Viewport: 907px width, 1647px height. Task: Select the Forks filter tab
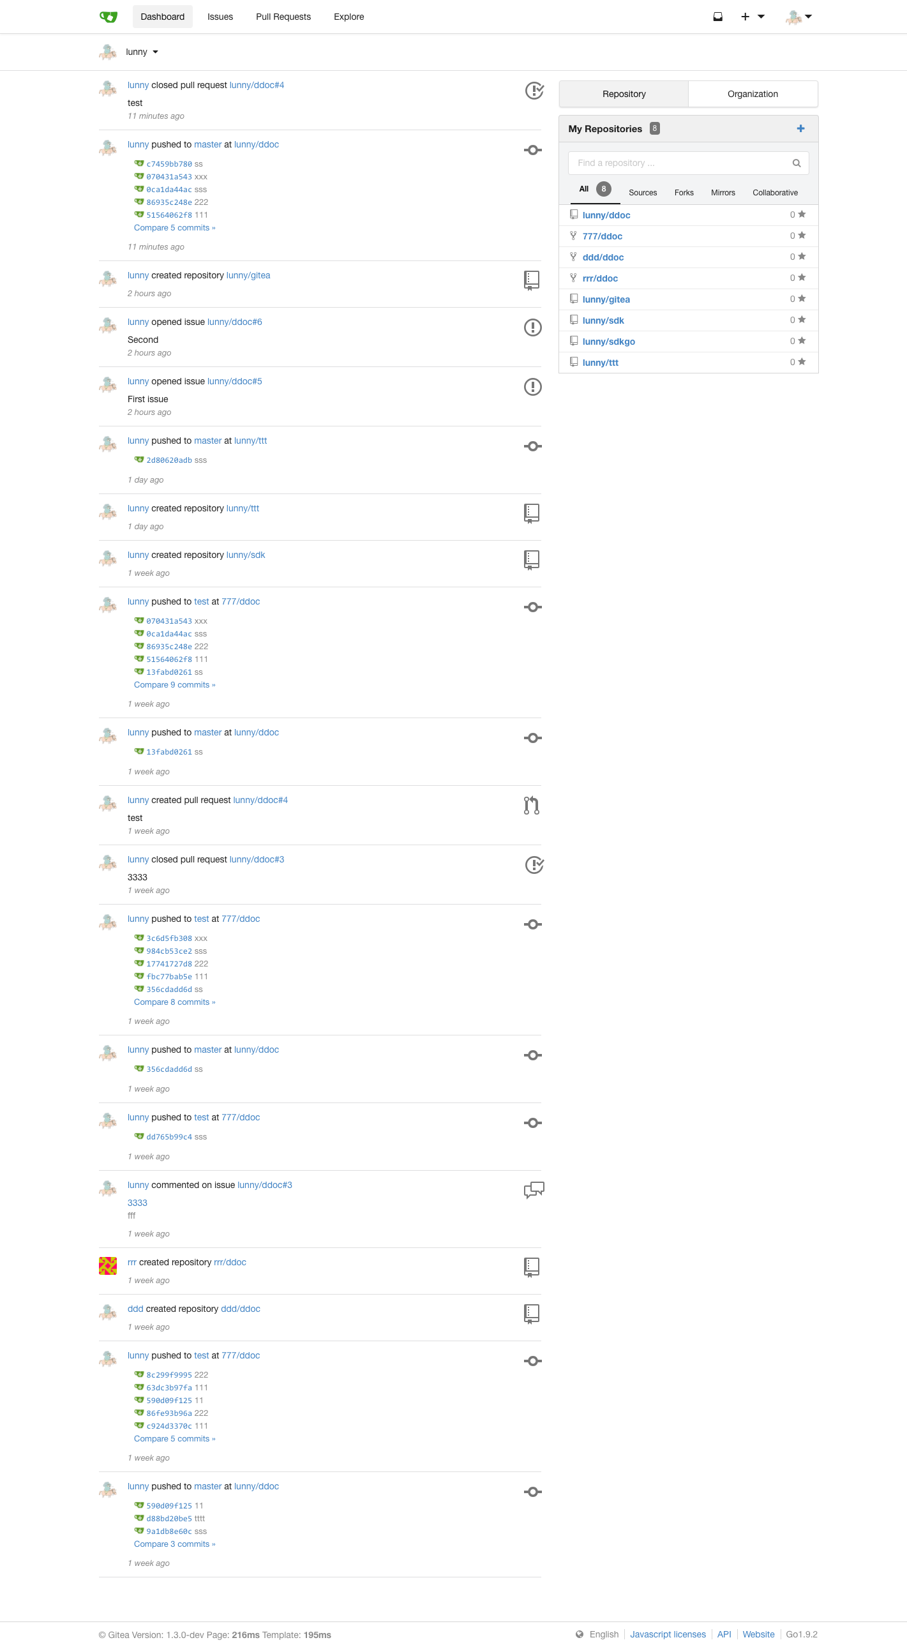(x=684, y=192)
